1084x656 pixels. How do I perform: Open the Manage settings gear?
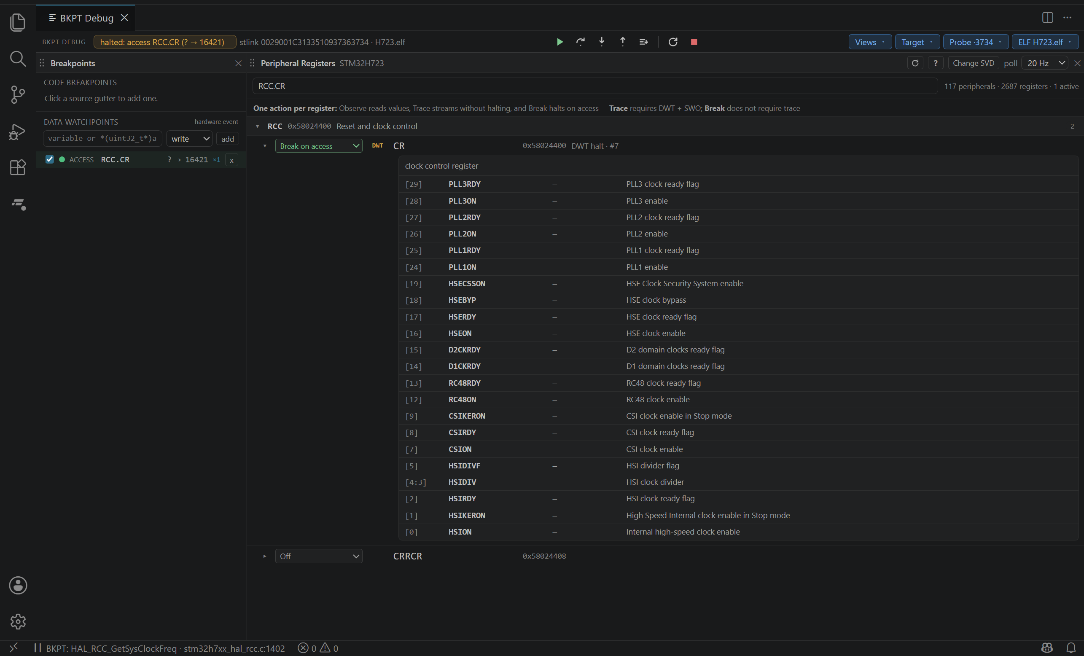(x=18, y=621)
